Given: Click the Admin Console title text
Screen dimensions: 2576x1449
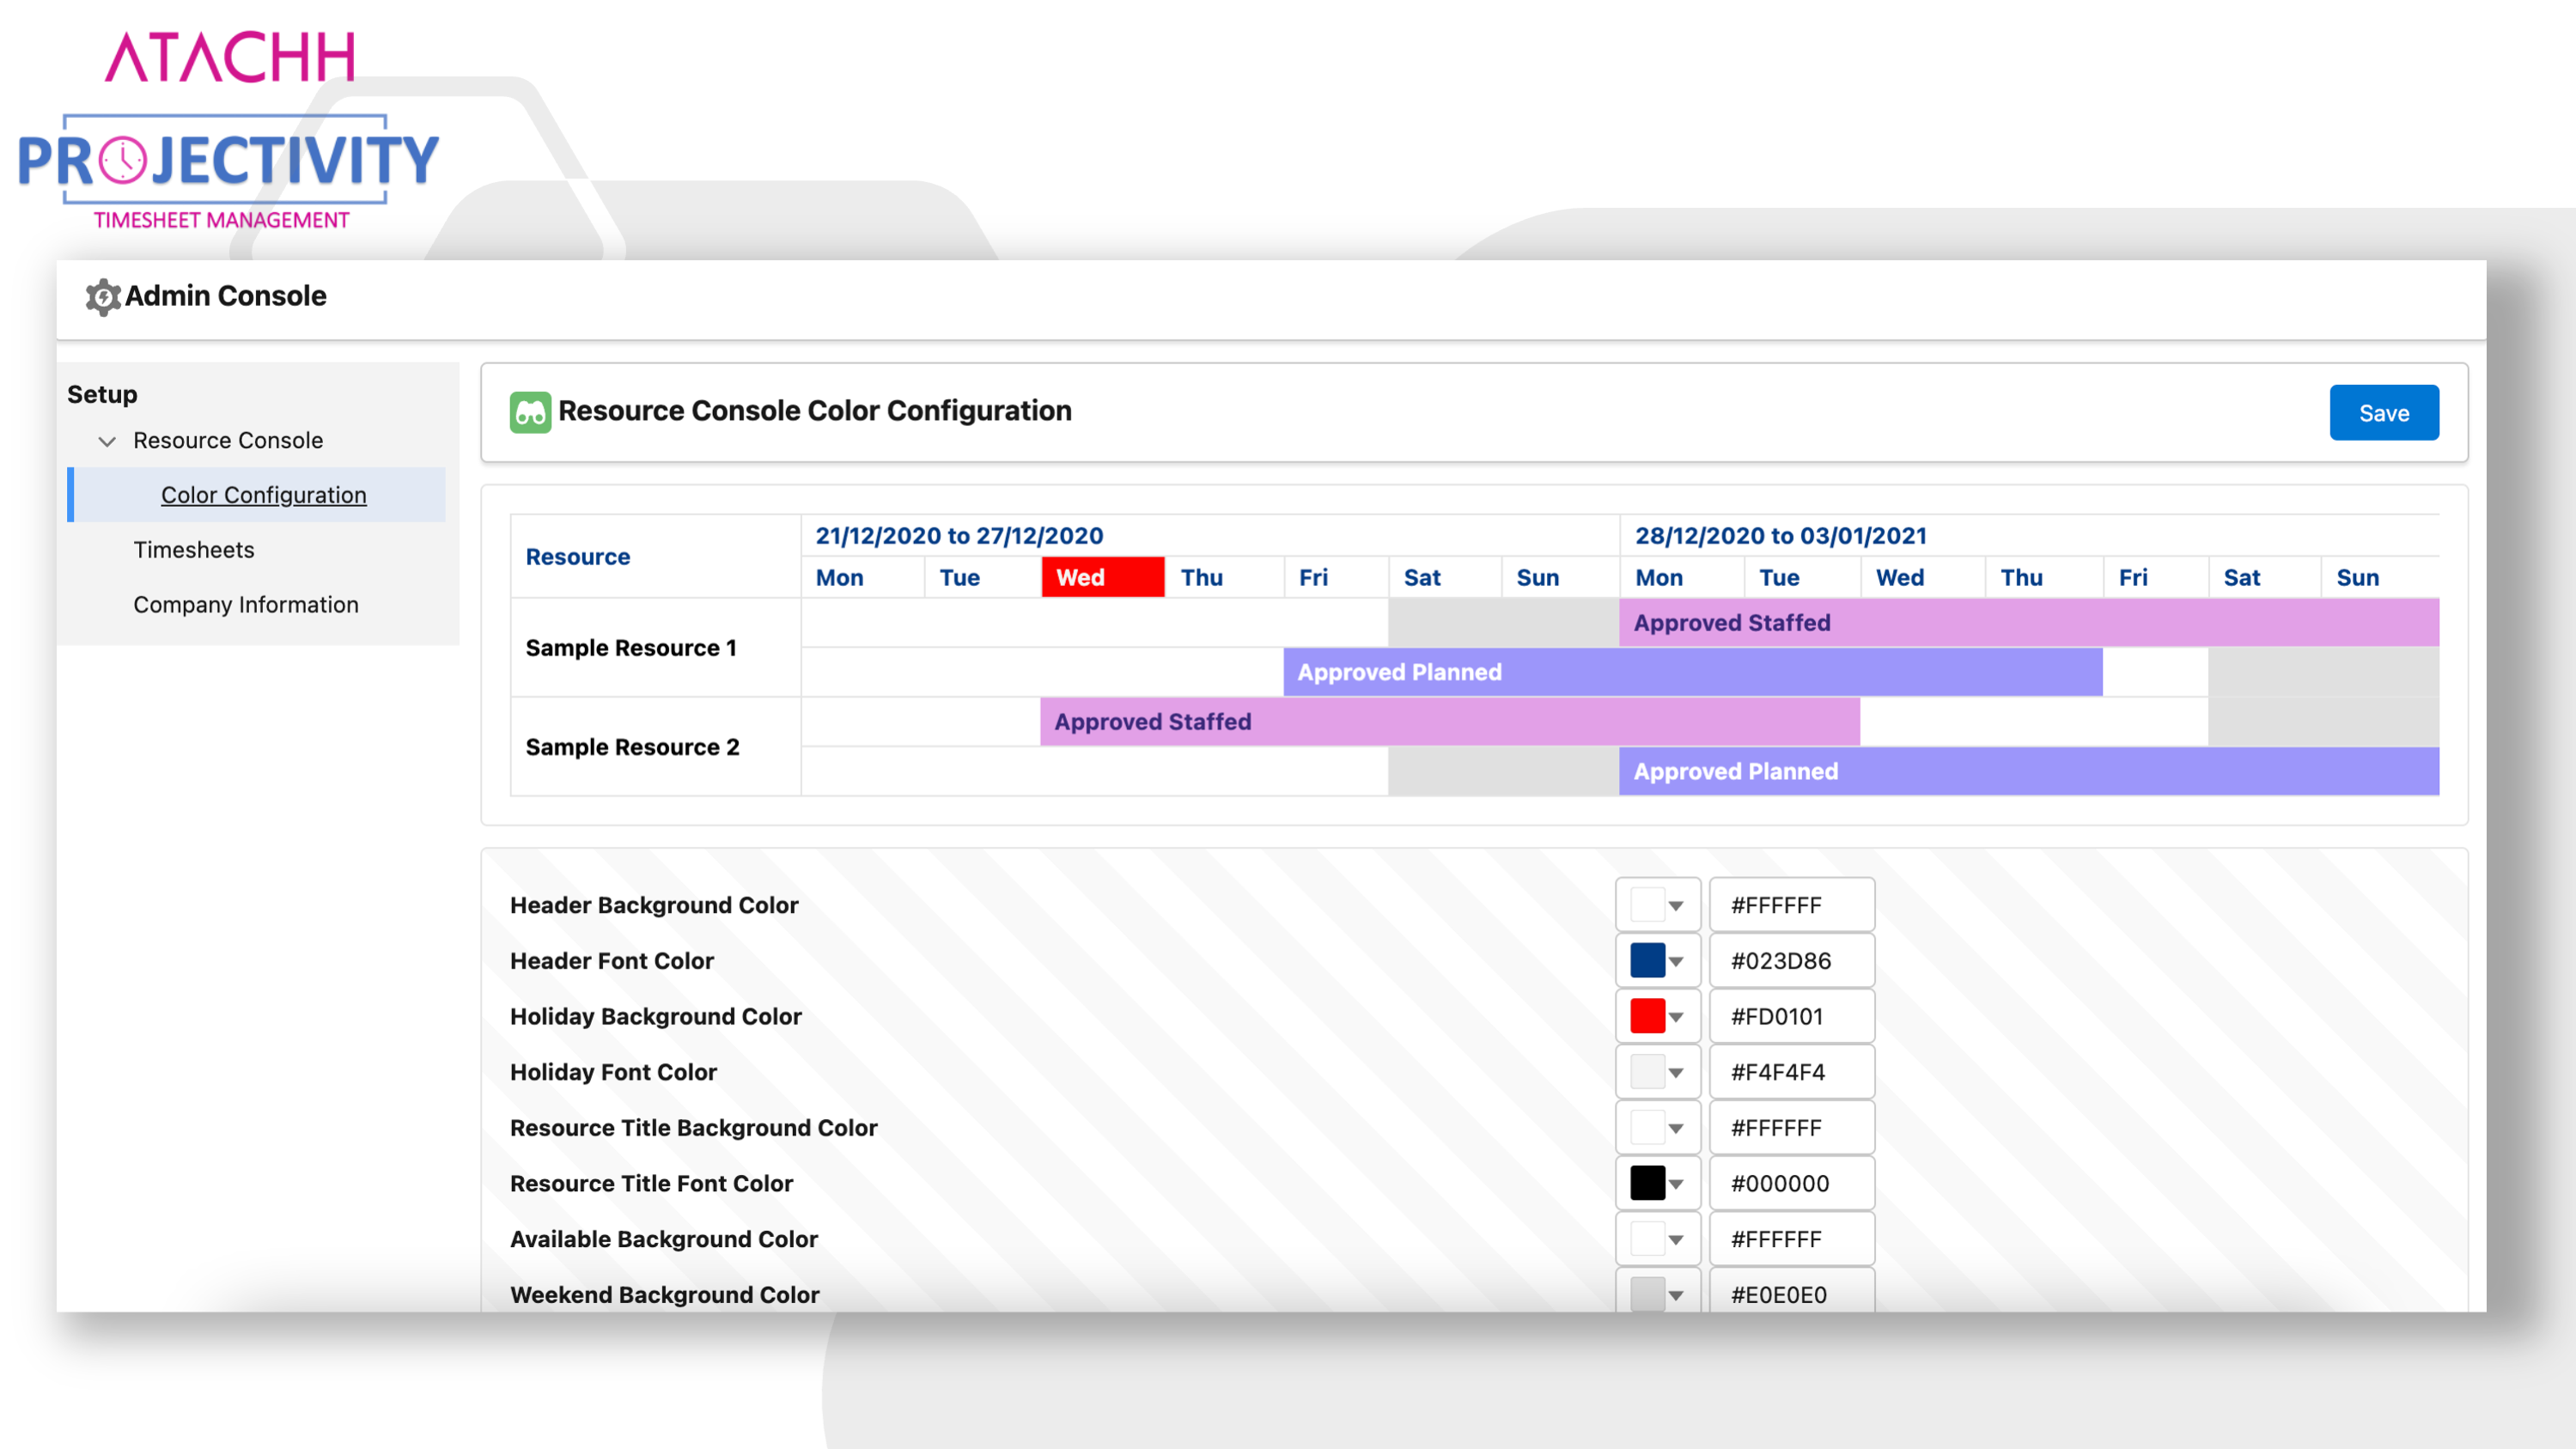Looking at the screenshot, I should (225, 296).
